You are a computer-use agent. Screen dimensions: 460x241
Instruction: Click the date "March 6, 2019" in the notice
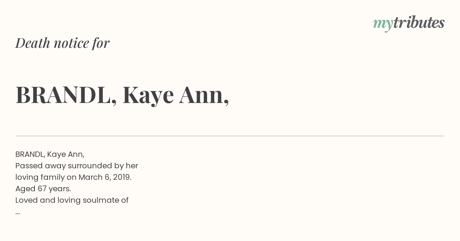(104, 177)
